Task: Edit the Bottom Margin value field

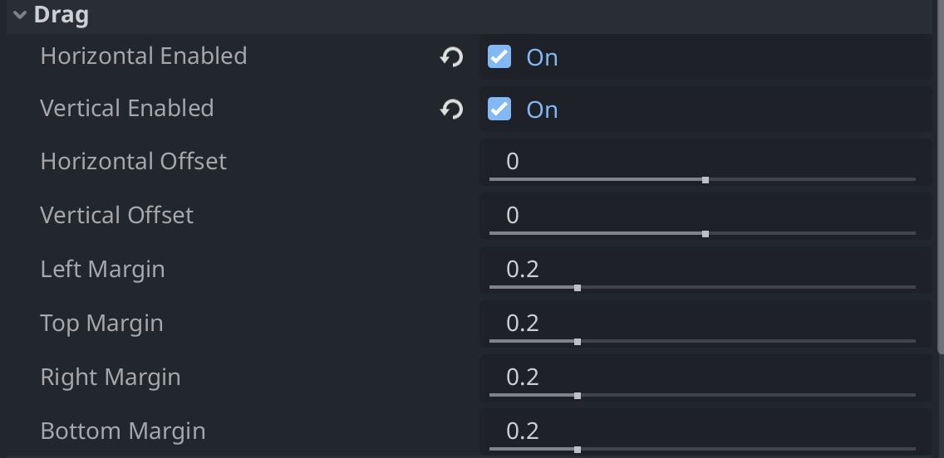Action: (706, 432)
